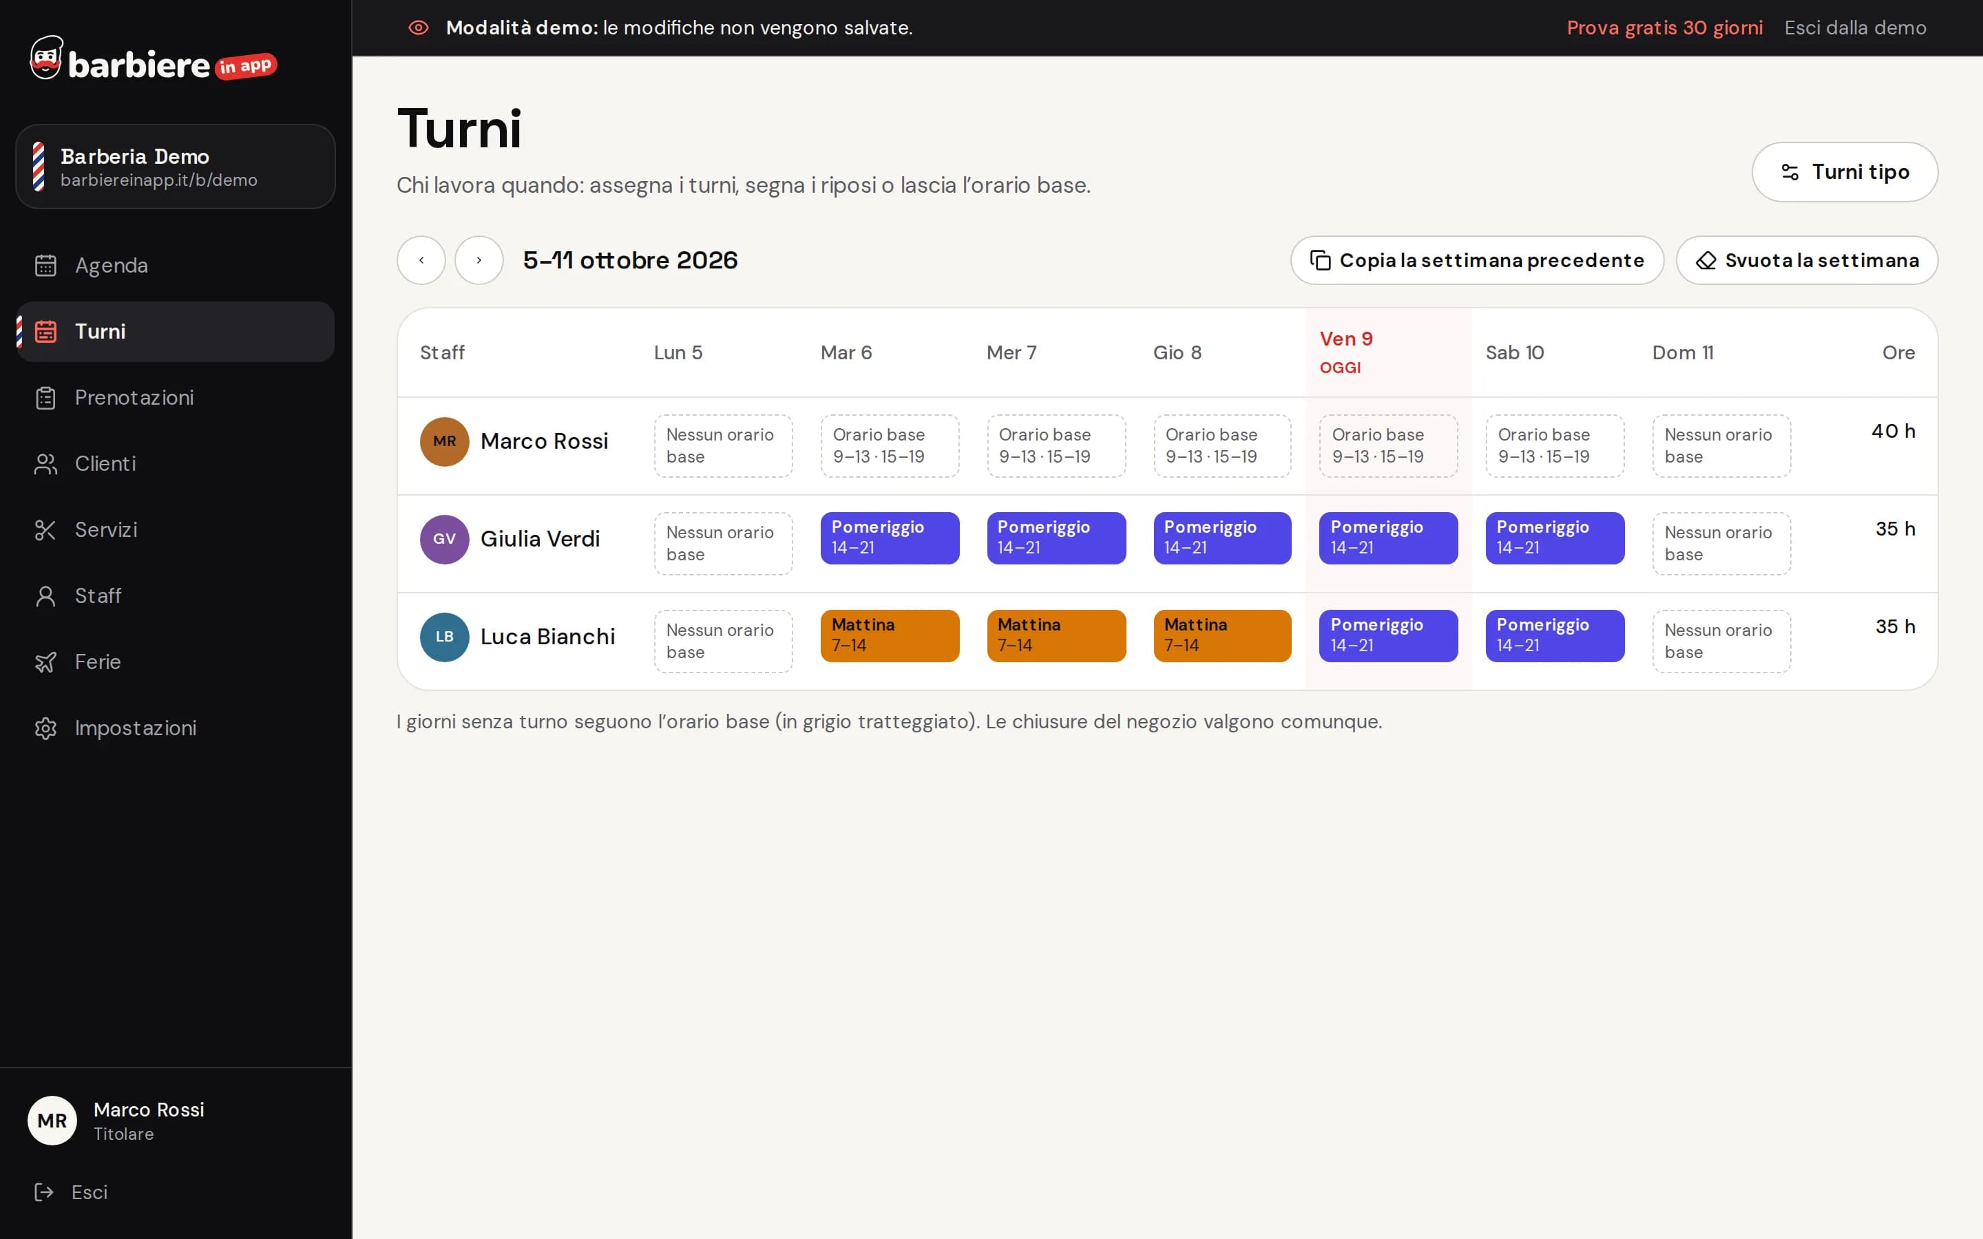Open the Turni tipo settings
This screenshot has width=1983, height=1239.
[1845, 172]
